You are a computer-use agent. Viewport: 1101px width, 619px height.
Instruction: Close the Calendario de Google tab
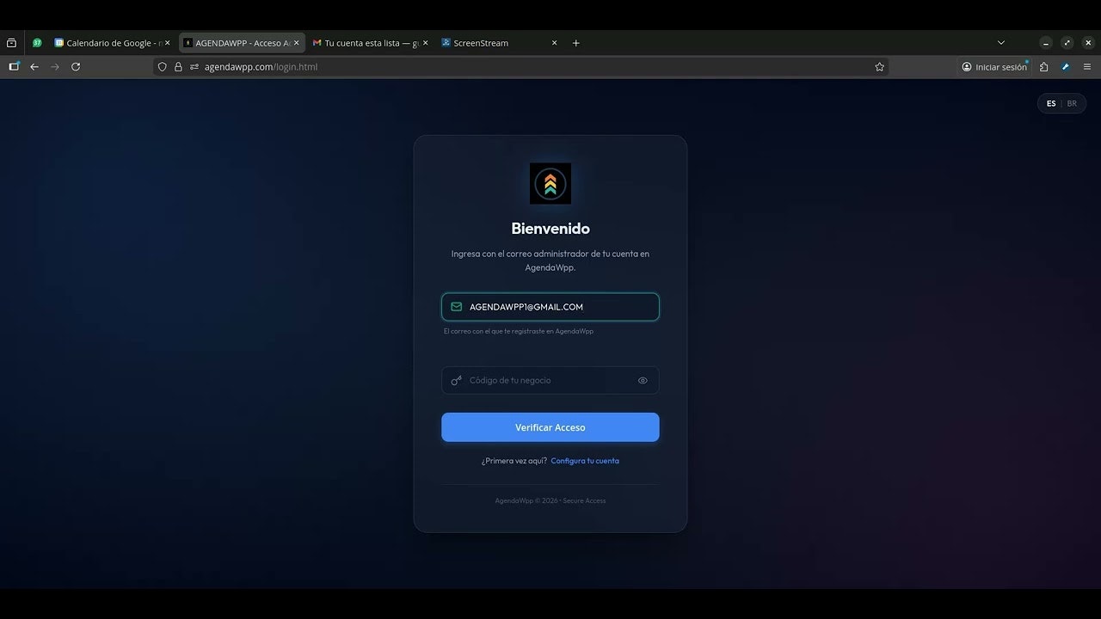pyautogui.click(x=167, y=43)
